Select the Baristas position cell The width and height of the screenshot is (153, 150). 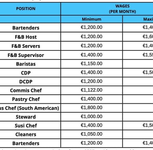click(30, 64)
